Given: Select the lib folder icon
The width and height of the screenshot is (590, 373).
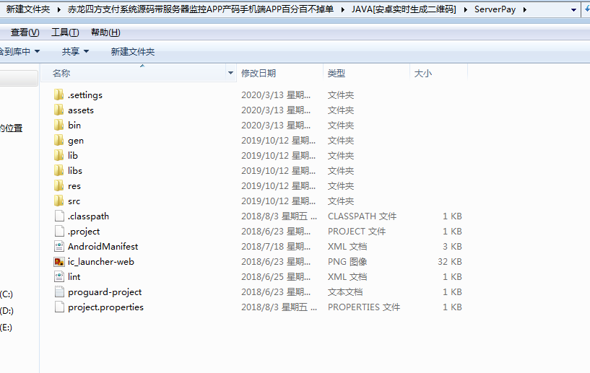Looking at the screenshot, I should 58,155.
